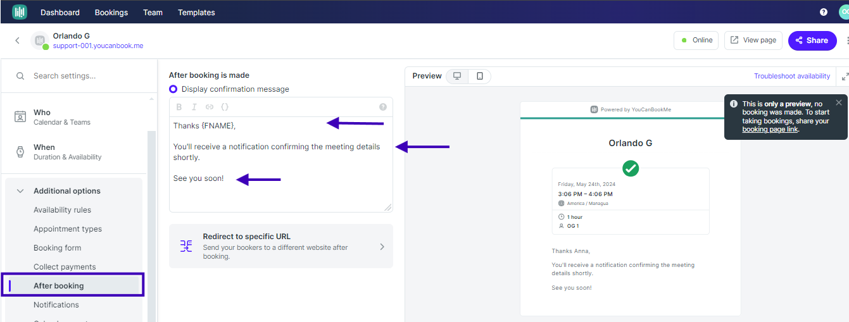
Task: Click 3:06 PM – 4:06 PM in preview
Action: pyautogui.click(x=585, y=194)
